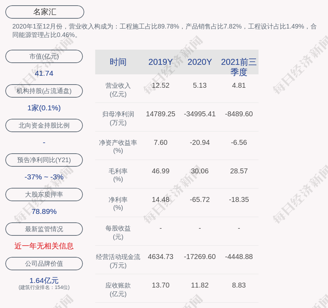The width and height of the screenshot is (328, 308).
Task: Click the 2019Y column header
Action: coord(160,62)
